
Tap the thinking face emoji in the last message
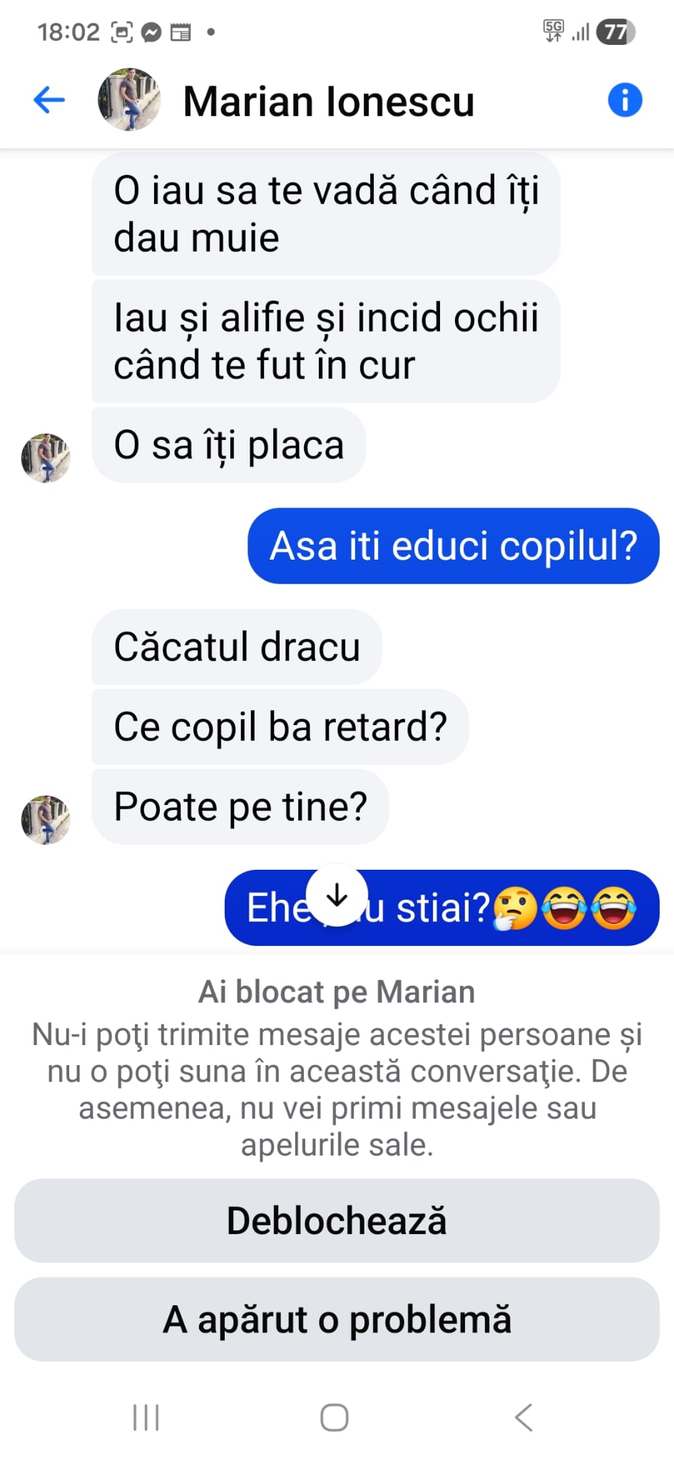click(x=516, y=909)
